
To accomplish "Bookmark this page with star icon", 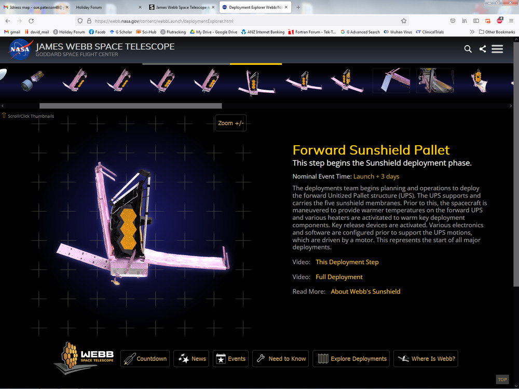I will point(403,21).
